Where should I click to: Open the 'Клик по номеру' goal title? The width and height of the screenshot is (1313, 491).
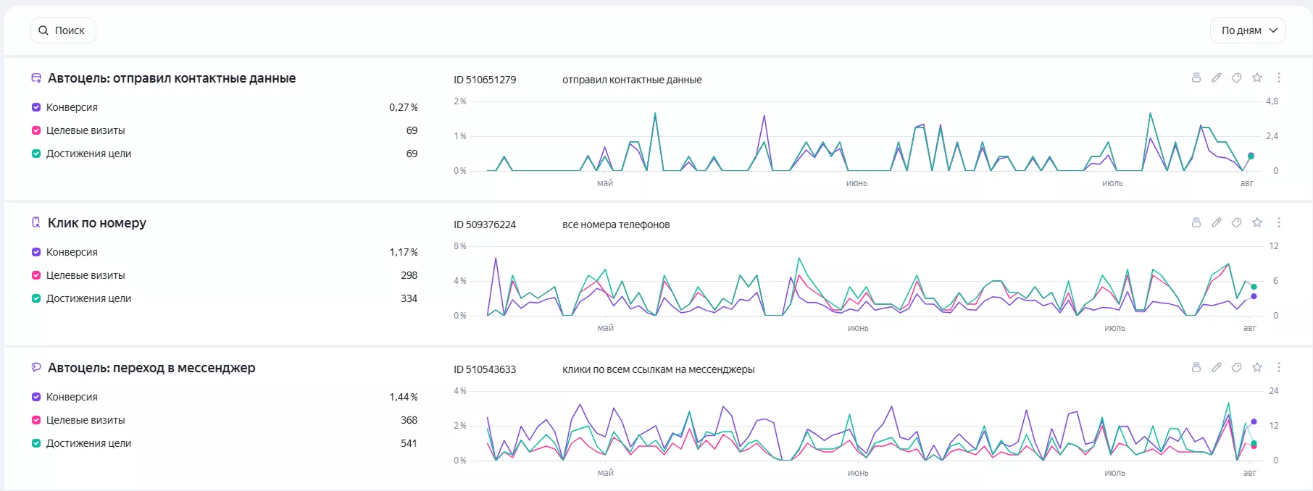[97, 223]
